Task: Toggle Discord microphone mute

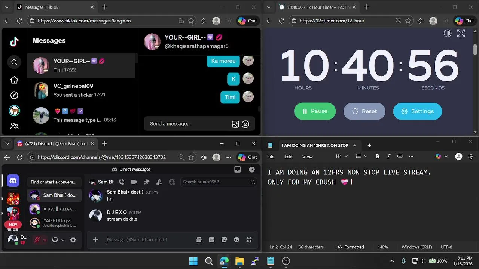Action: [37, 240]
